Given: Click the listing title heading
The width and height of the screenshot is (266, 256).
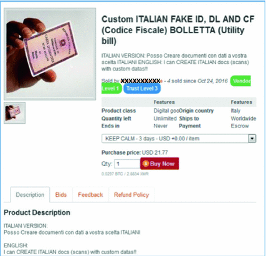Looking at the screenshot, I should point(178,30).
